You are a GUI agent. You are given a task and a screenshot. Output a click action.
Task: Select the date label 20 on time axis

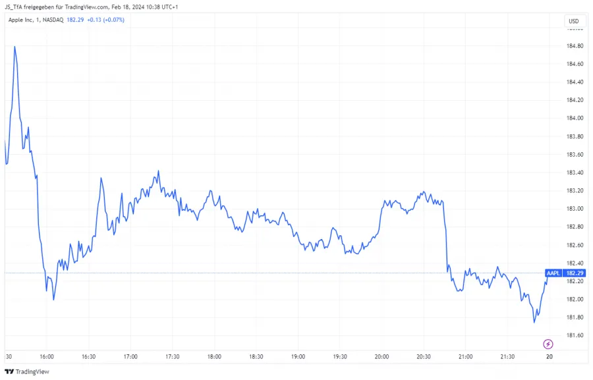pyautogui.click(x=549, y=356)
